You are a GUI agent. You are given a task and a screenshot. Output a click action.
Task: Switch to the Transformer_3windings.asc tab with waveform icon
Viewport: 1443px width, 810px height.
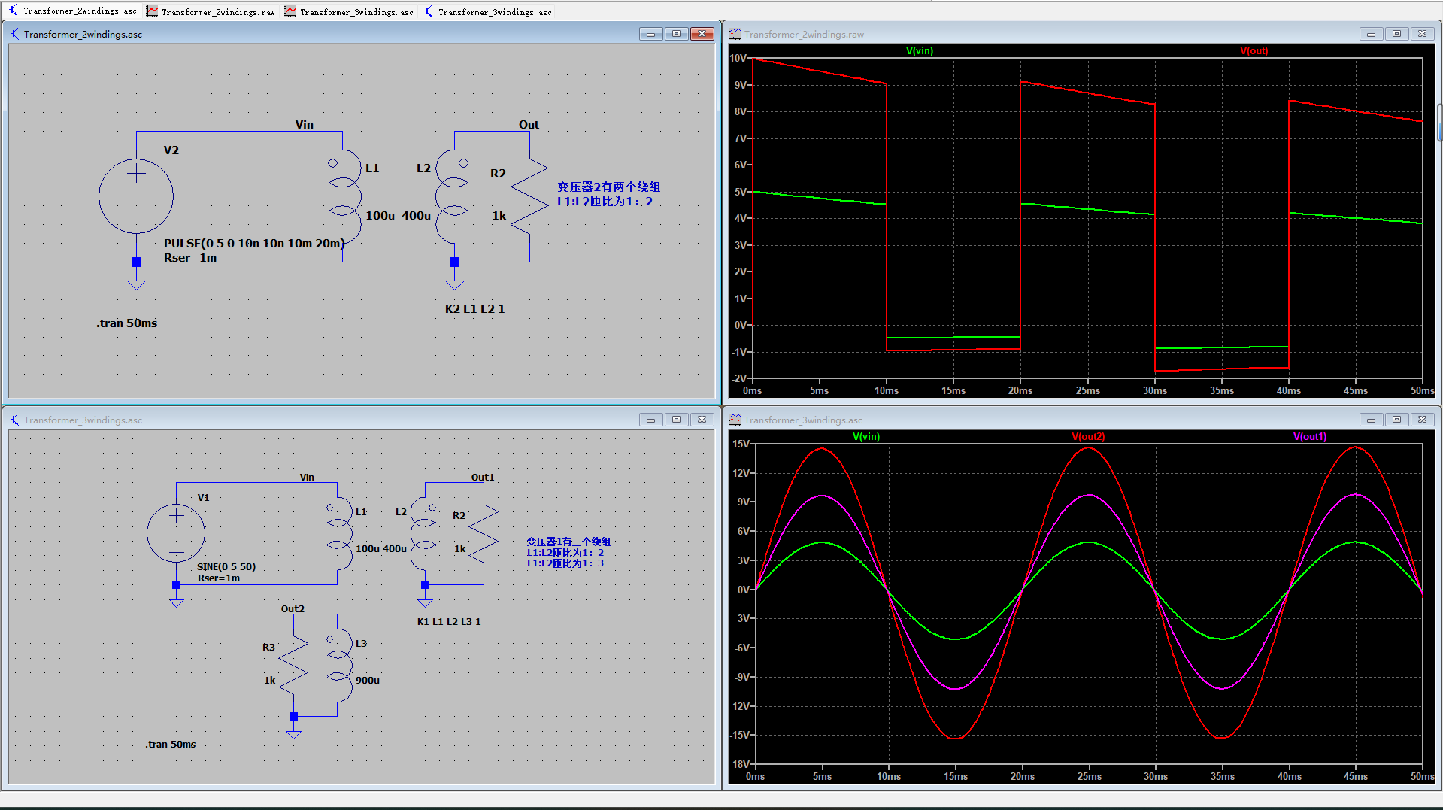(349, 11)
